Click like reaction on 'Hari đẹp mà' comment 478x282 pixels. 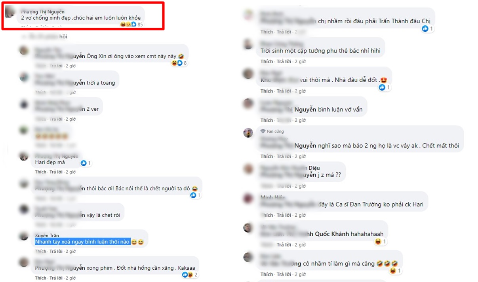pyautogui.click(x=84, y=163)
